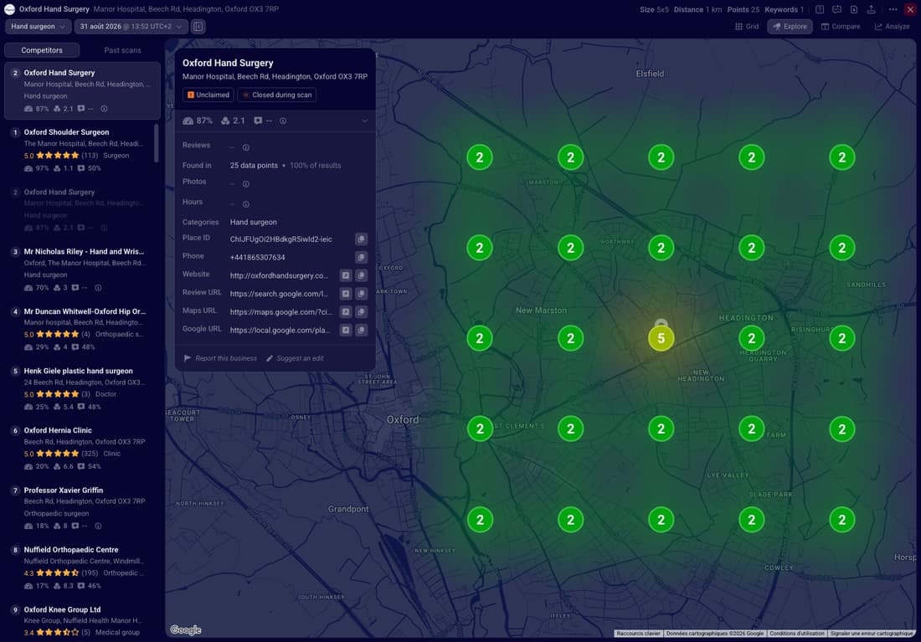The image size is (921, 642).
Task: Click info icon beside Reviews row
Action: (246, 147)
